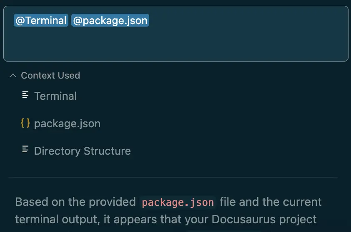Viewport: 351px width, 232px height.
Task: Toggle the "Context Used" header text
Action: (50, 76)
